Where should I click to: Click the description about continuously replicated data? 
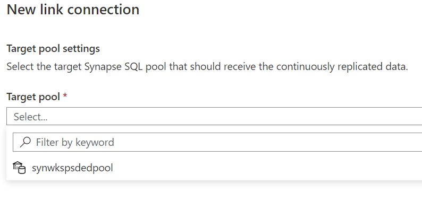tap(207, 67)
